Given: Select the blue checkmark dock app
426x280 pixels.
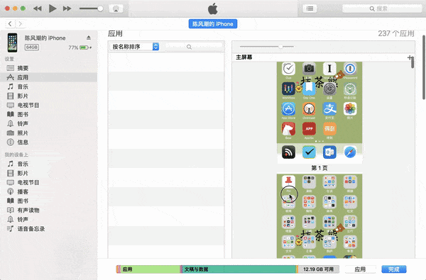Looking at the screenshot, I should coord(309,152).
